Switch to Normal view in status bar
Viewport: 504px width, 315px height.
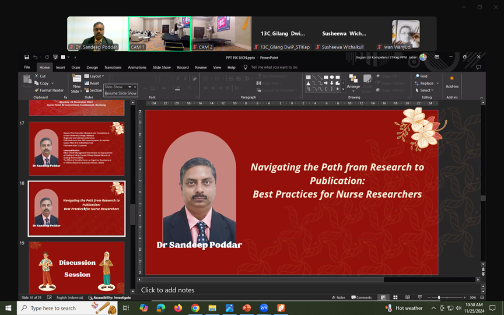[383, 297]
